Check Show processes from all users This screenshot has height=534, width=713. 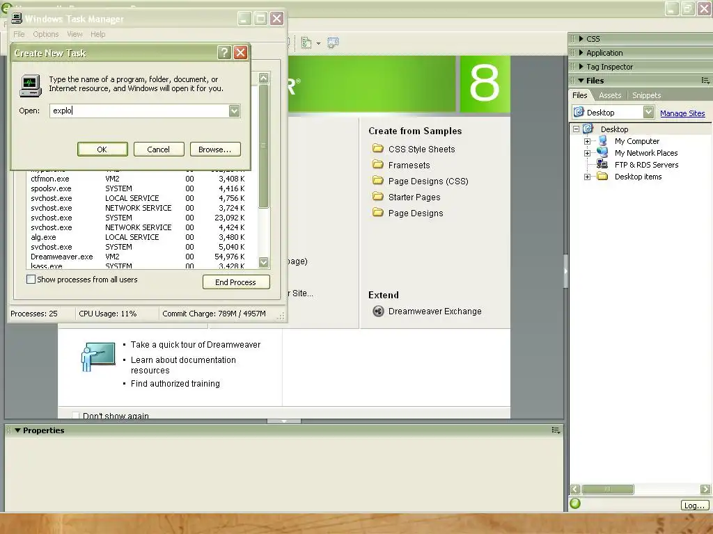(31, 280)
